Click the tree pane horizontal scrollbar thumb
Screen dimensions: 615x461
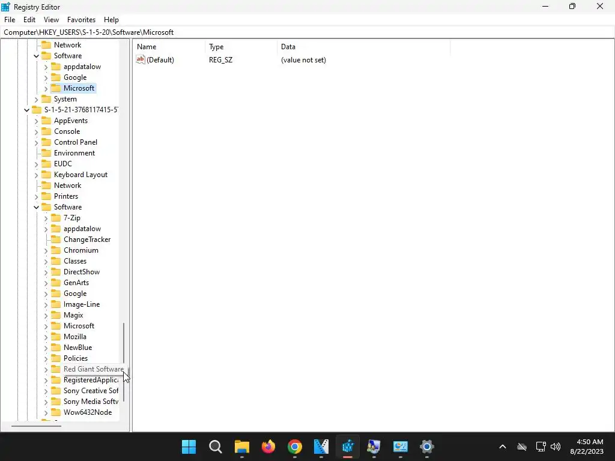[x=36, y=426]
